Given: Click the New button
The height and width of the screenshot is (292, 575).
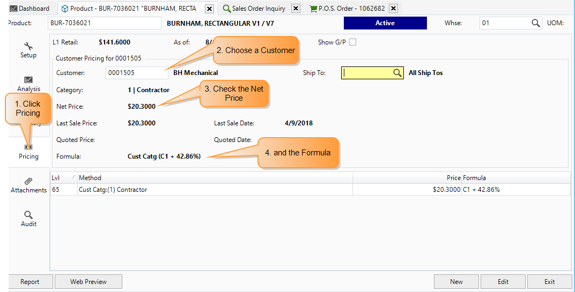Looking at the screenshot, I should point(456,282).
